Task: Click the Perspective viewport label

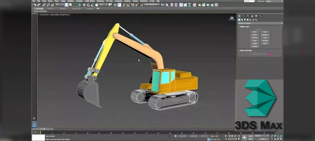Action: pos(45,15)
